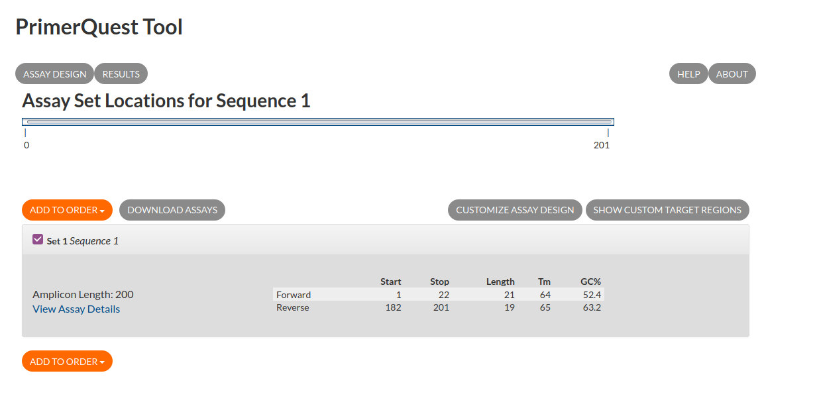
Task: Click the sequence location bar
Action: [x=318, y=122]
